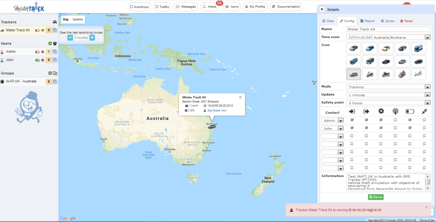Select the minibus van tracker icon
This screenshot has height=222, width=436.
click(x=370, y=61)
